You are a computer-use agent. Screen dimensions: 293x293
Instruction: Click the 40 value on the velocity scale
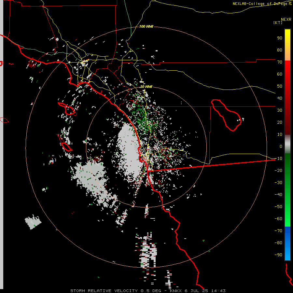[280, 98]
